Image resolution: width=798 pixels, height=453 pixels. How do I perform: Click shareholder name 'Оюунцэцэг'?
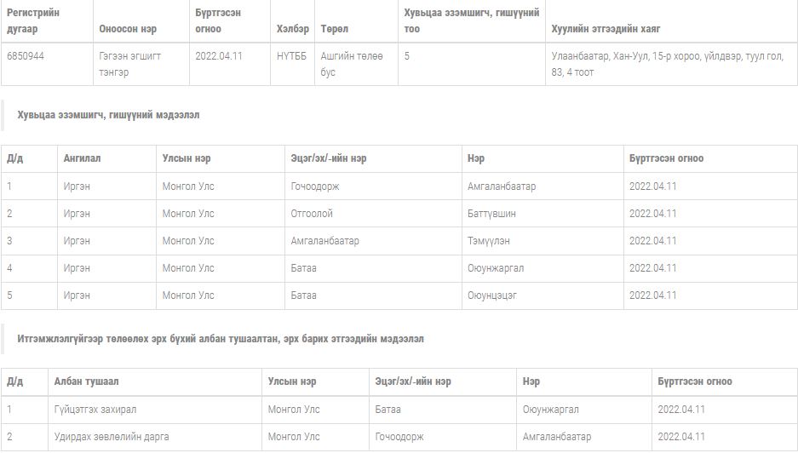[x=492, y=295]
